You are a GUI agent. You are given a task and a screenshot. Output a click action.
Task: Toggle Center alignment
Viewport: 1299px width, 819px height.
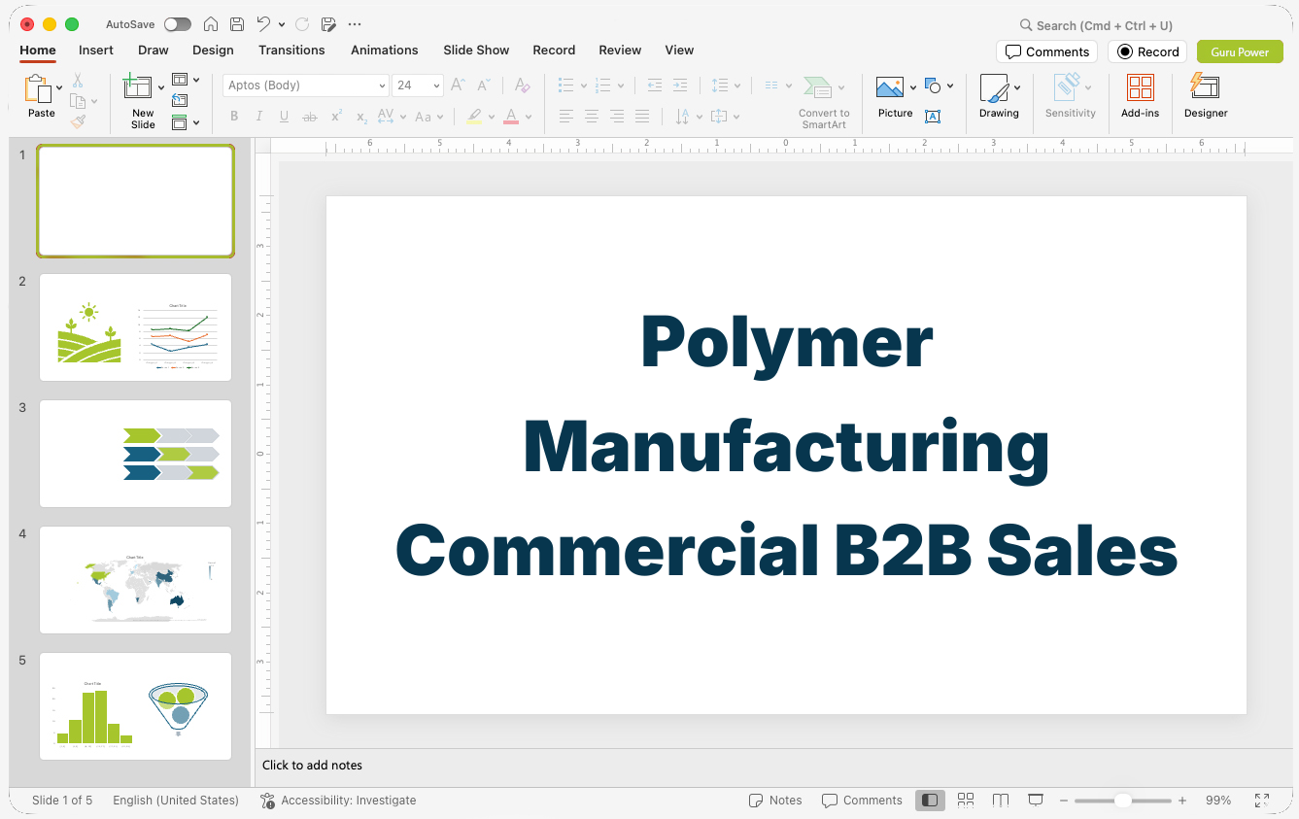[592, 117]
